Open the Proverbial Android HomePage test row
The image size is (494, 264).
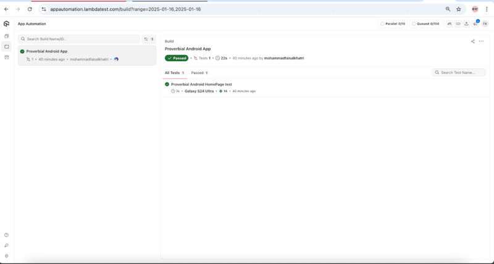pos(325,88)
